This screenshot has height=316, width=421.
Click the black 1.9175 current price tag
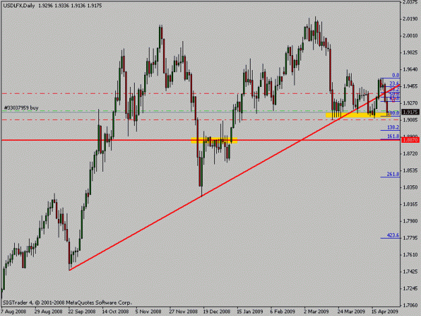pyautogui.click(x=410, y=113)
